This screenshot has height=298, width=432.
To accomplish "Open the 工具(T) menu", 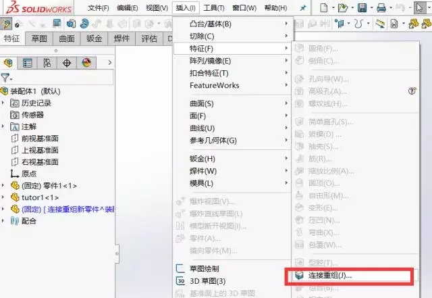I will [214, 8].
